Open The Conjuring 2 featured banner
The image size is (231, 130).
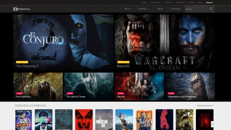[64, 43]
